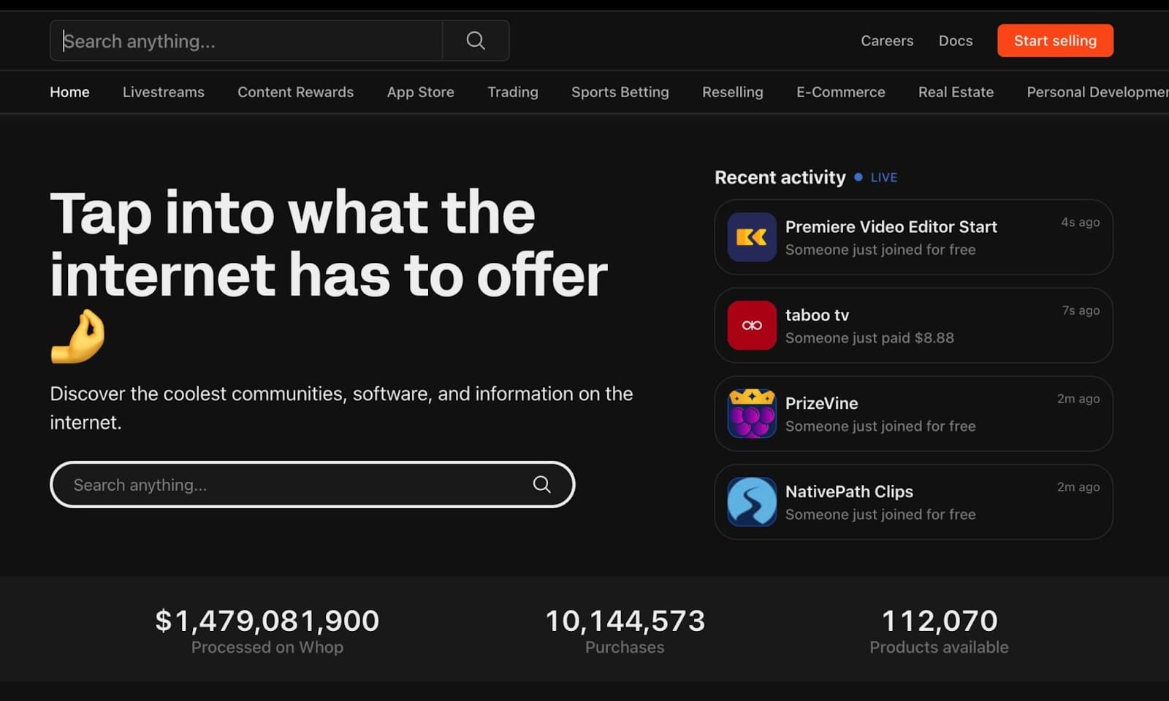The image size is (1169, 701).
Task: Click the Premiere Video Editor Start app icon
Action: click(x=750, y=237)
